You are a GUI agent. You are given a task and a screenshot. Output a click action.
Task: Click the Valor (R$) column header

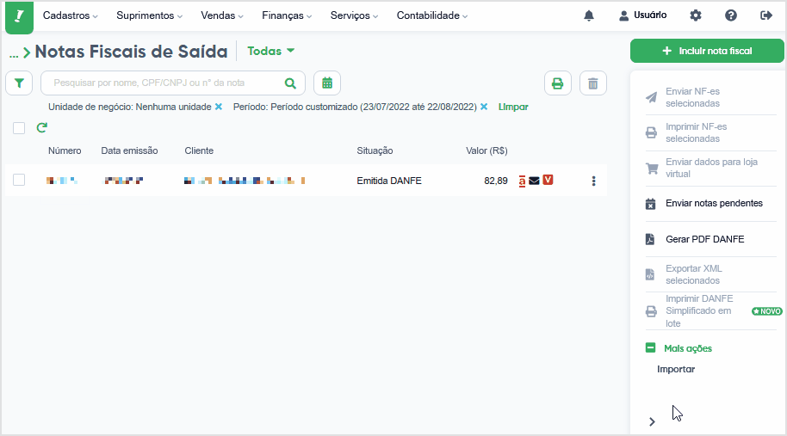click(486, 150)
